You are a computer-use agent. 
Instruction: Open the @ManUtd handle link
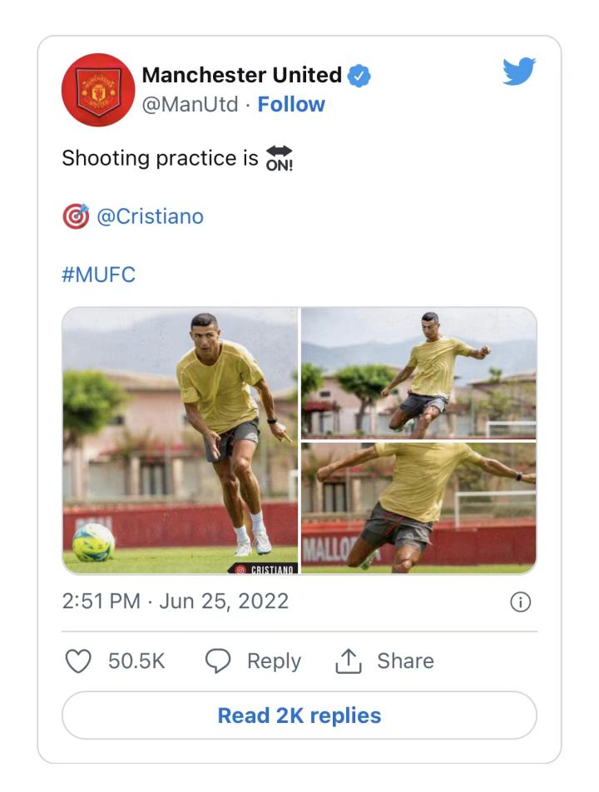(x=190, y=105)
